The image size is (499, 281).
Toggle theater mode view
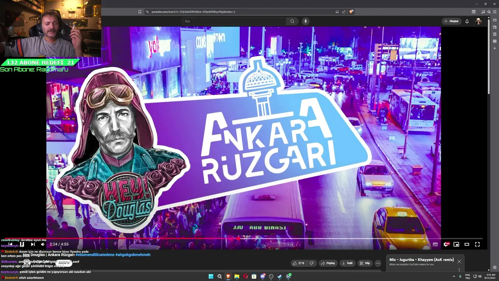pos(467,244)
